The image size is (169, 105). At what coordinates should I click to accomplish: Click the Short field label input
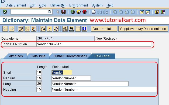pyautogui.click(x=62, y=72)
